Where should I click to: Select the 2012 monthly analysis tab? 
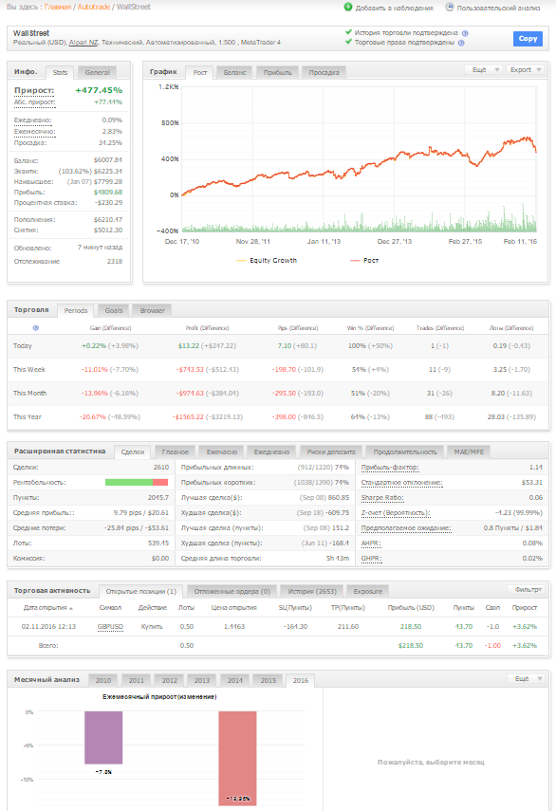[169, 680]
